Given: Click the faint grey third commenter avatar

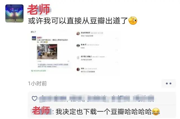Looking at the screenshot, I should [x=78, y=58].
